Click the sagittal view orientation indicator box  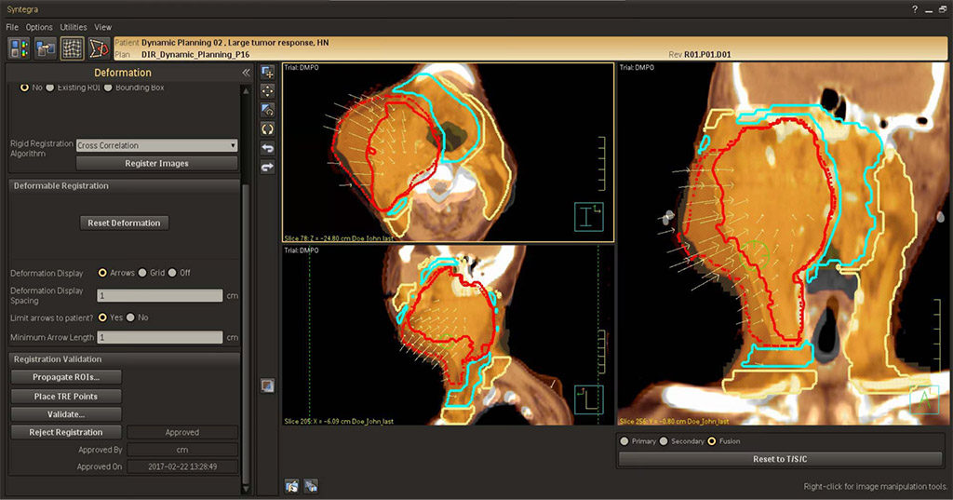coord(589,399)
